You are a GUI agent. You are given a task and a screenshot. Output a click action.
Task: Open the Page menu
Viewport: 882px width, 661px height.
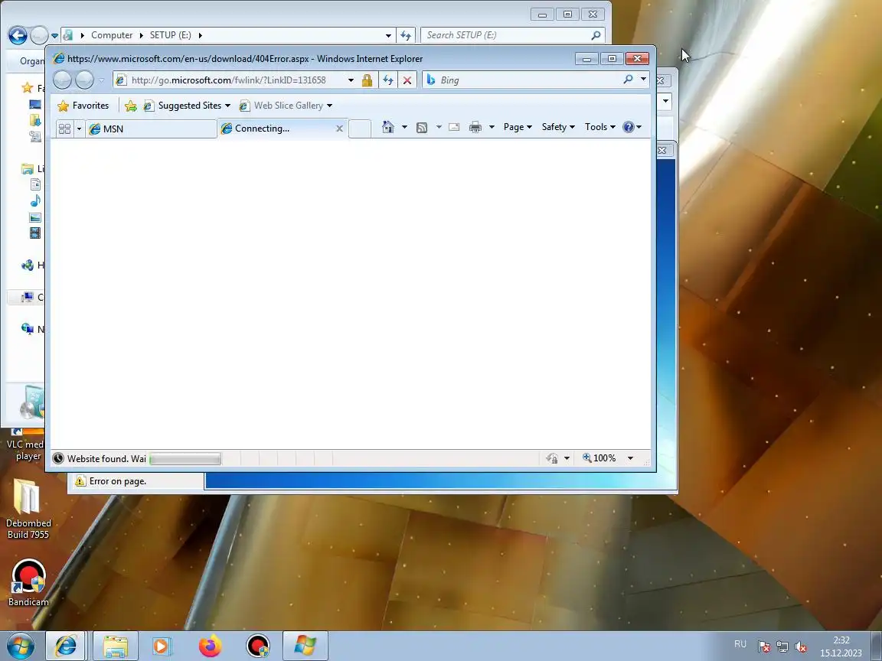518,127
